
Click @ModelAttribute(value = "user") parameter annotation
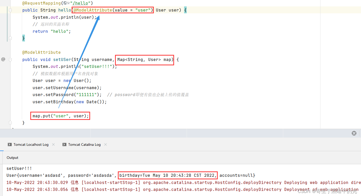(113, 10)
